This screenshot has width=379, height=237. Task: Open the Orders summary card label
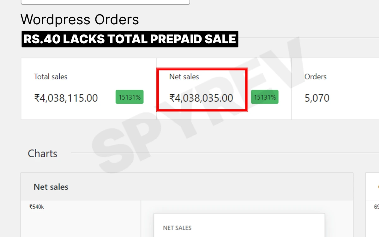click(315, 76)
